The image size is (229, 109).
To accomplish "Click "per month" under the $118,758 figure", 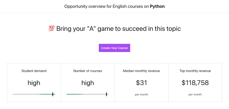I will pos(195,95).
